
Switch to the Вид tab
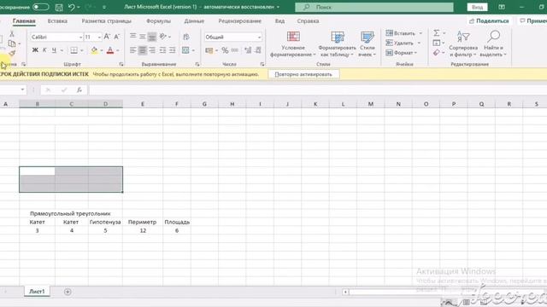(x=279, y=20)
